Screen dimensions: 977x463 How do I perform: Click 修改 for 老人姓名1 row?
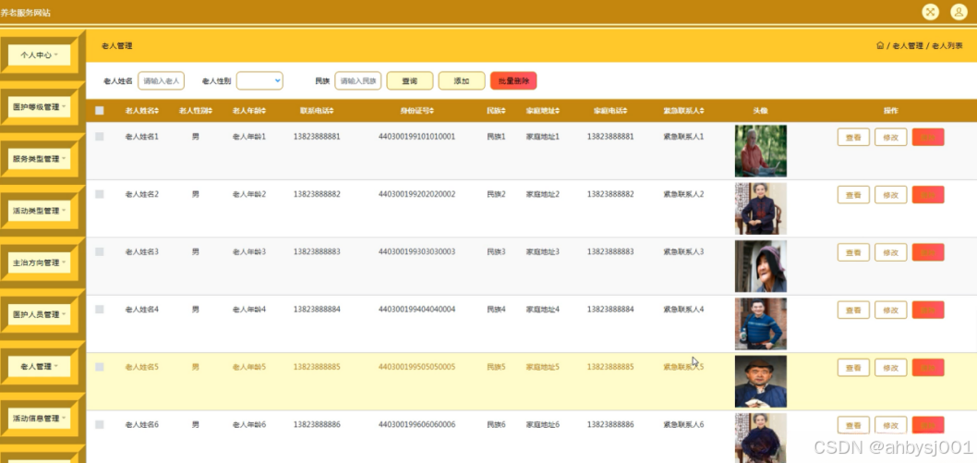click(x=890, y=137)
